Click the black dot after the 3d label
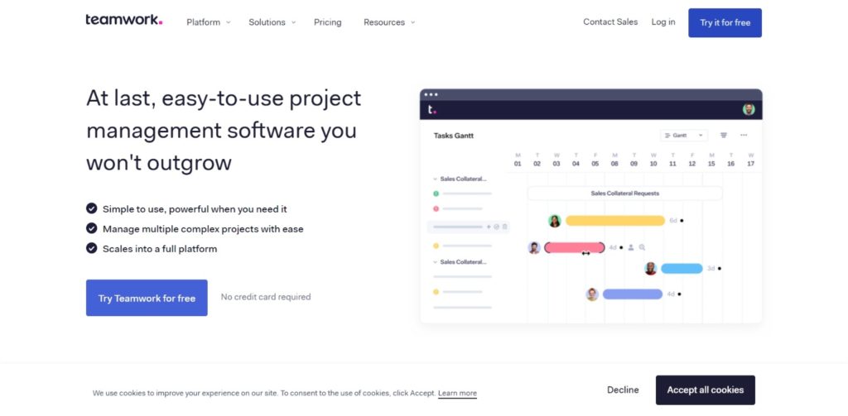Viewport: 848px width, 416px height. [720, 269]
